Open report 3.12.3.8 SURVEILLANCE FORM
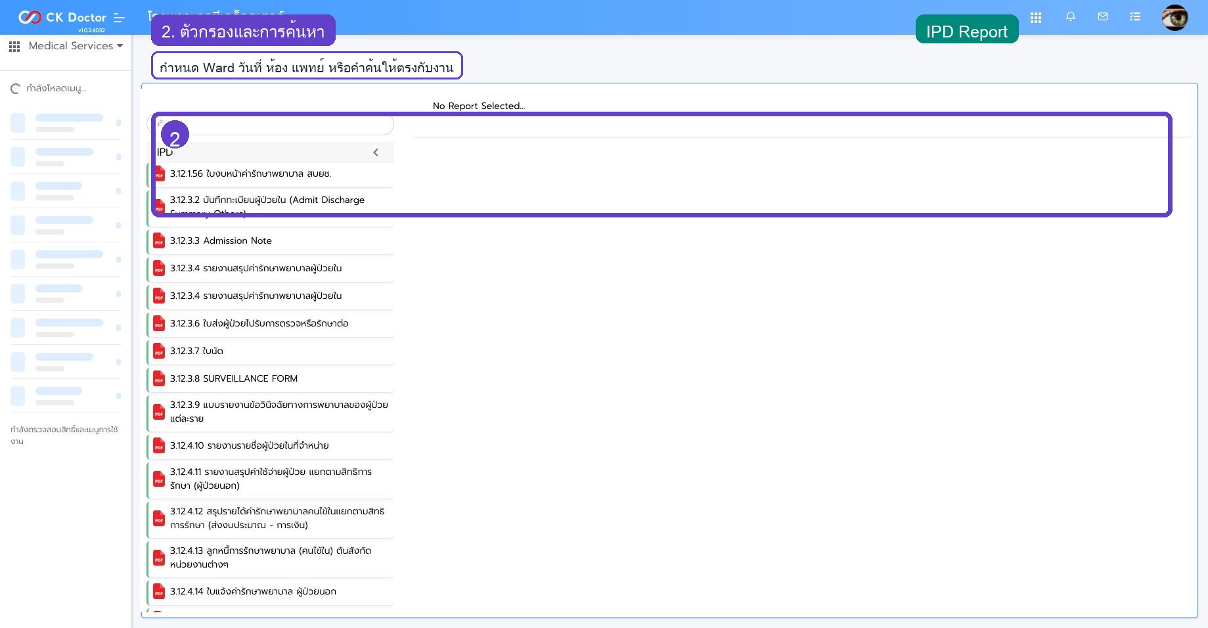The height and width of the screenshot is (628, 1208). click(271, 379)
